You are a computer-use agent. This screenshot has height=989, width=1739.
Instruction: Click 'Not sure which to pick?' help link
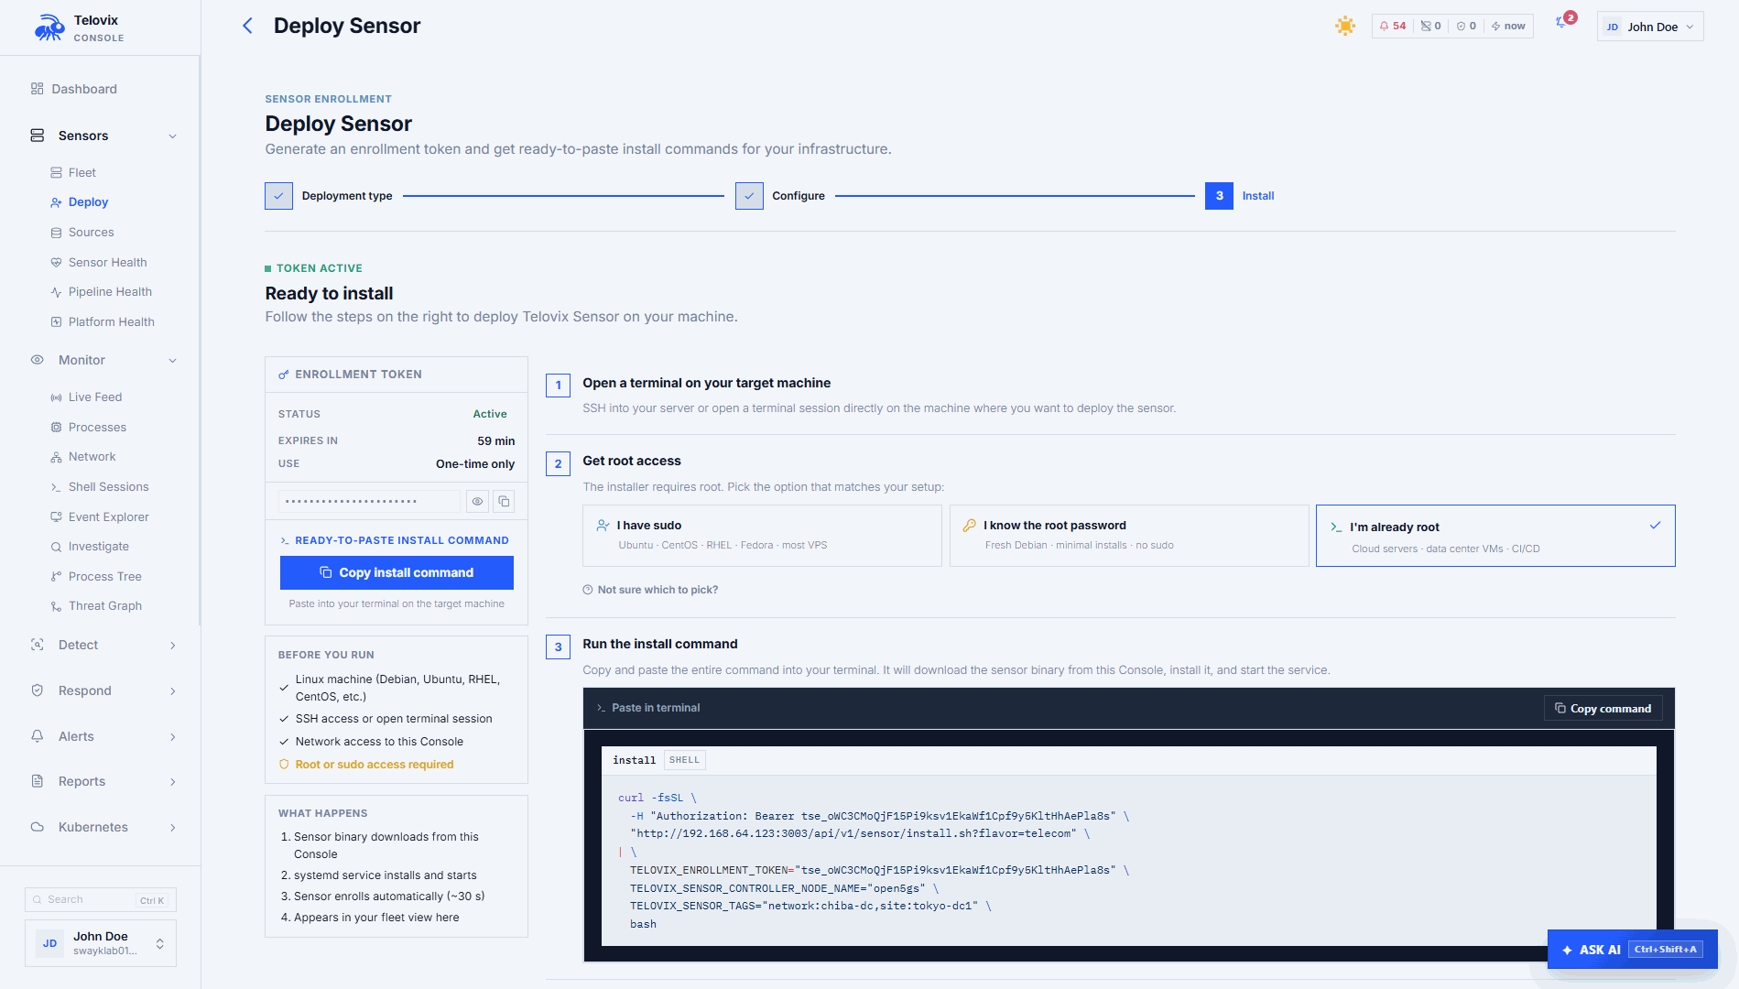[650, 590]
